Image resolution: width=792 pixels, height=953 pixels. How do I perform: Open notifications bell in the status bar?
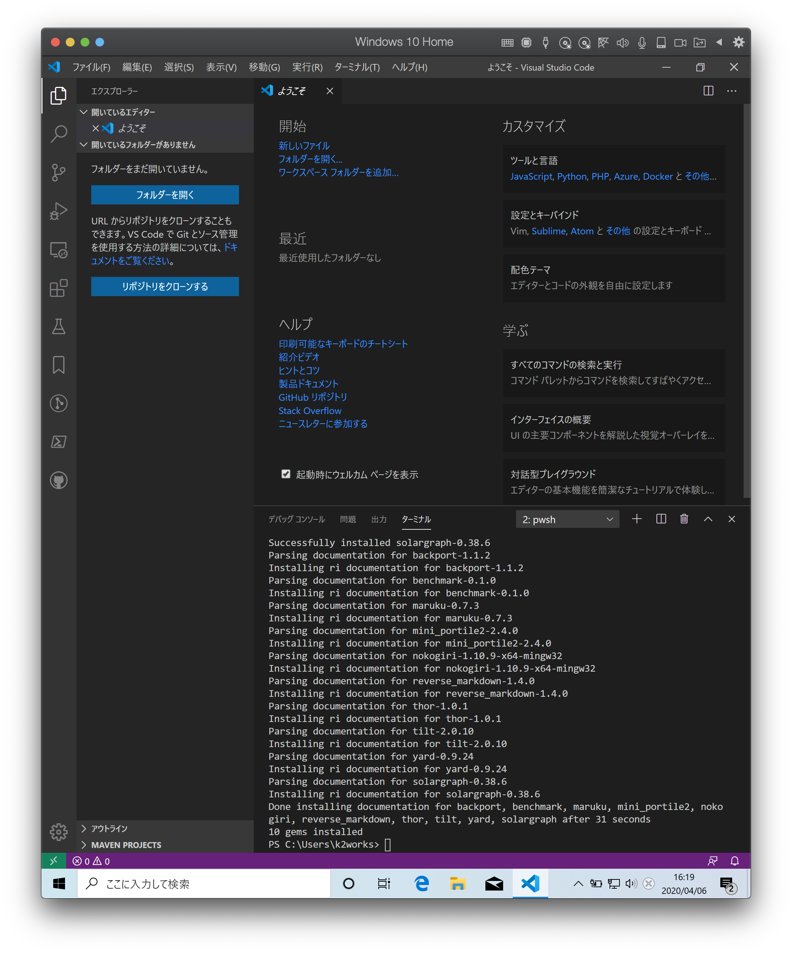[734, 861]
